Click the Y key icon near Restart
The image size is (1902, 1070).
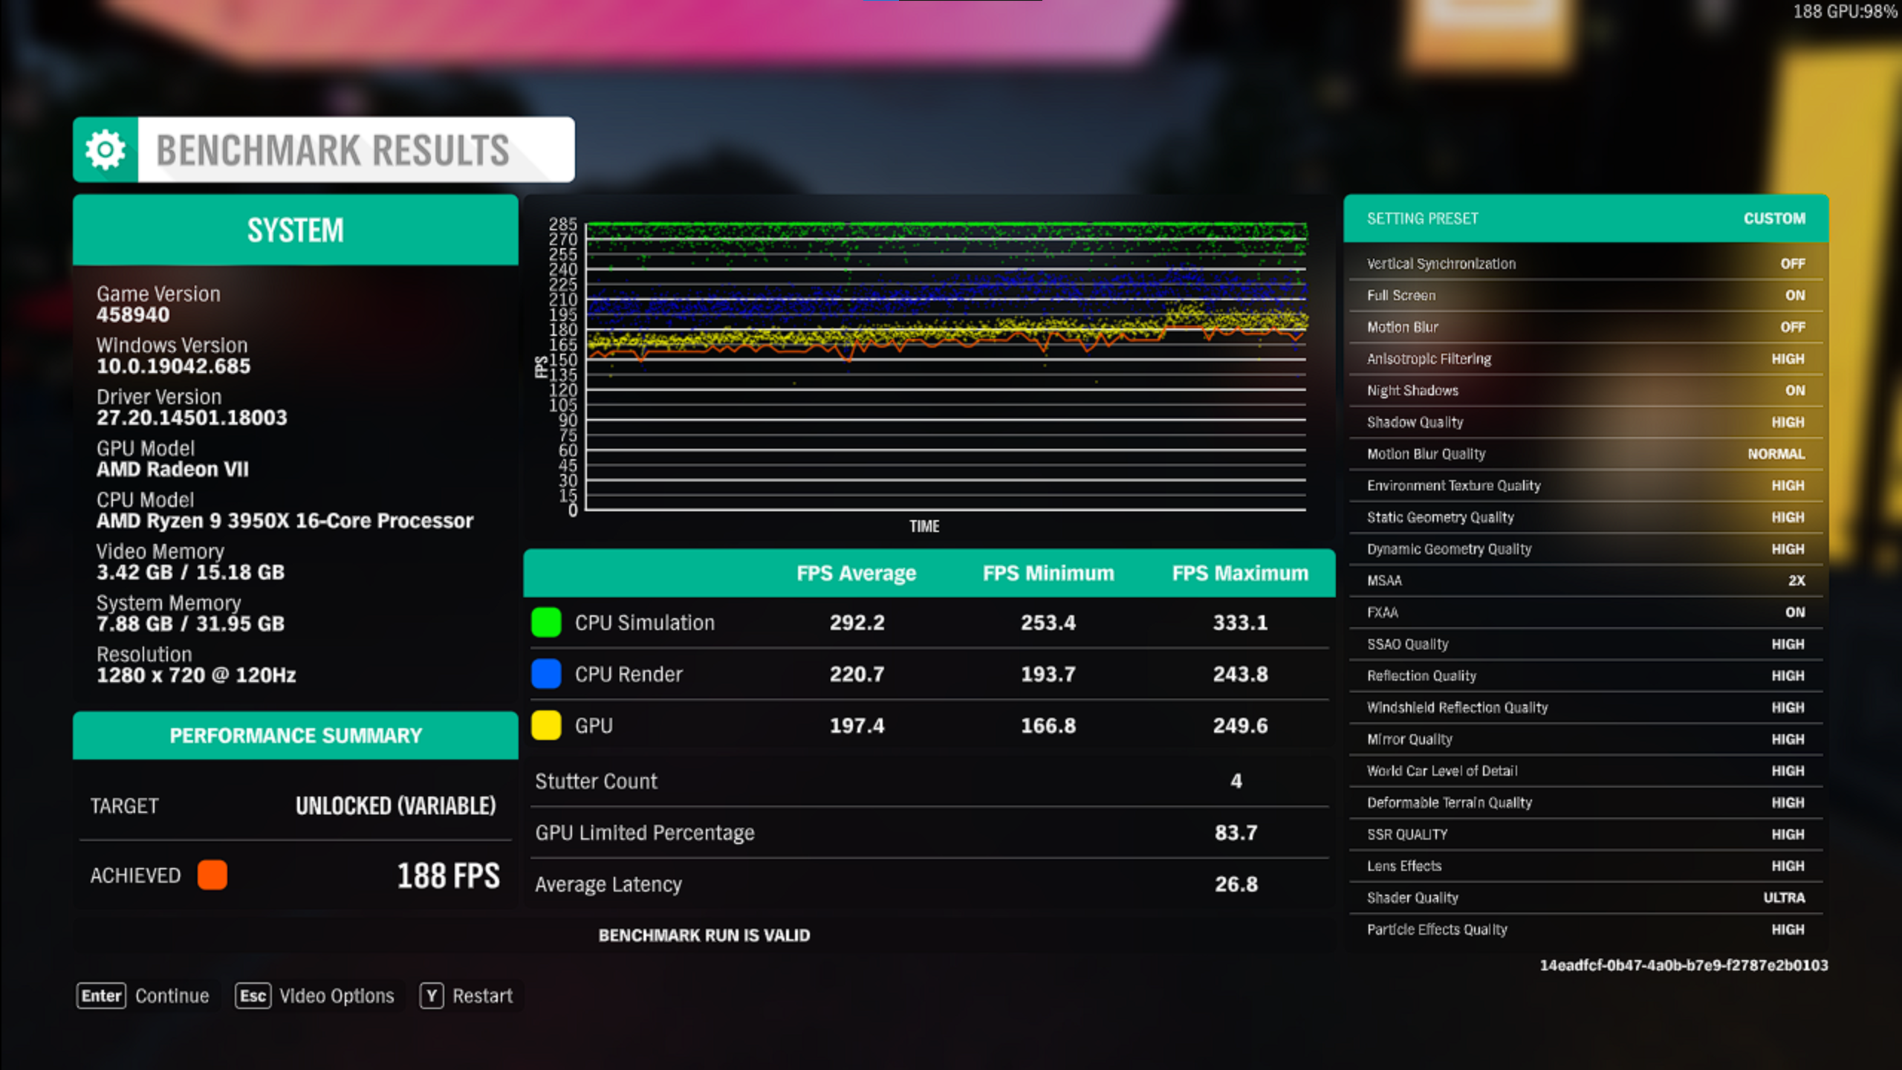431,995
